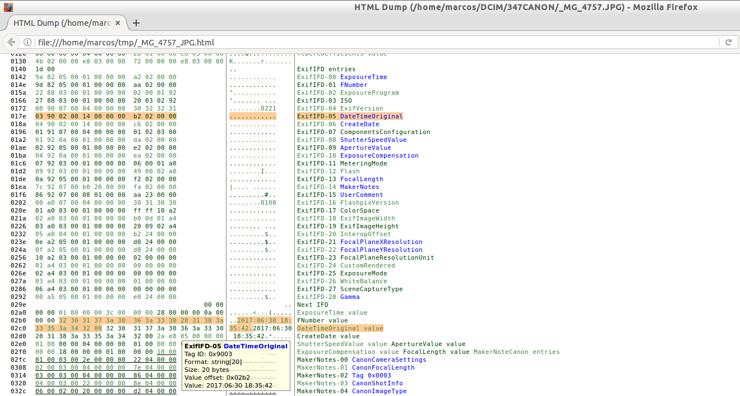740x396 pixels.
Task: Click the hex offset 0142 in the address column
Action: click(18, 77)
